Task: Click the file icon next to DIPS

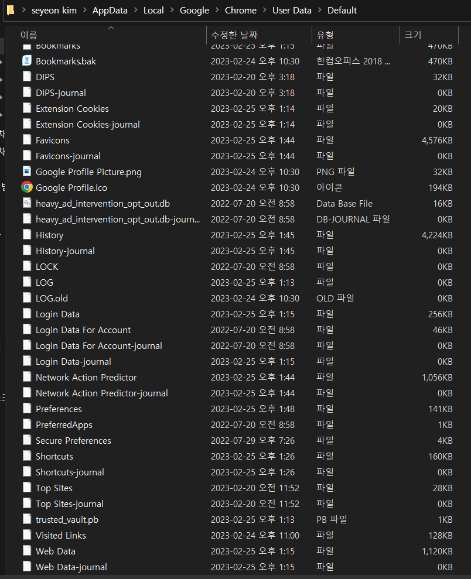Action: pyautogui.click(x=27, y=77)
